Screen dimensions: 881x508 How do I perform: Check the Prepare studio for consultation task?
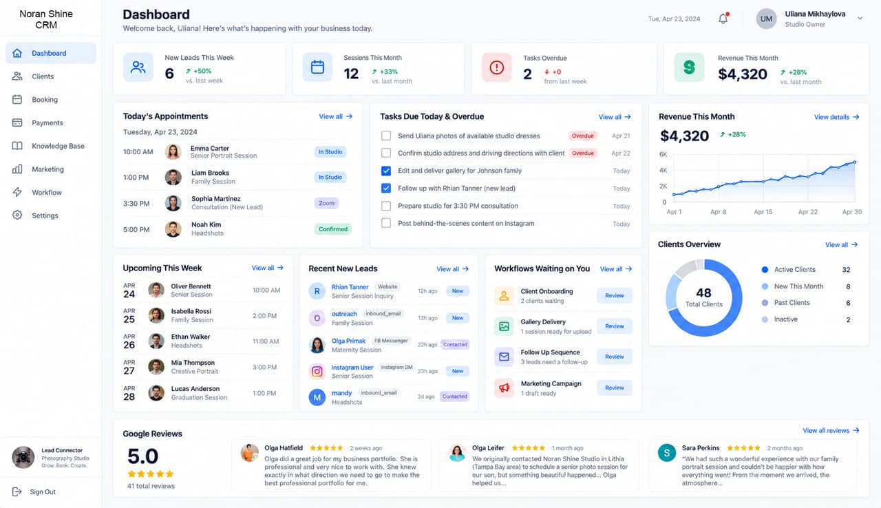386,206
